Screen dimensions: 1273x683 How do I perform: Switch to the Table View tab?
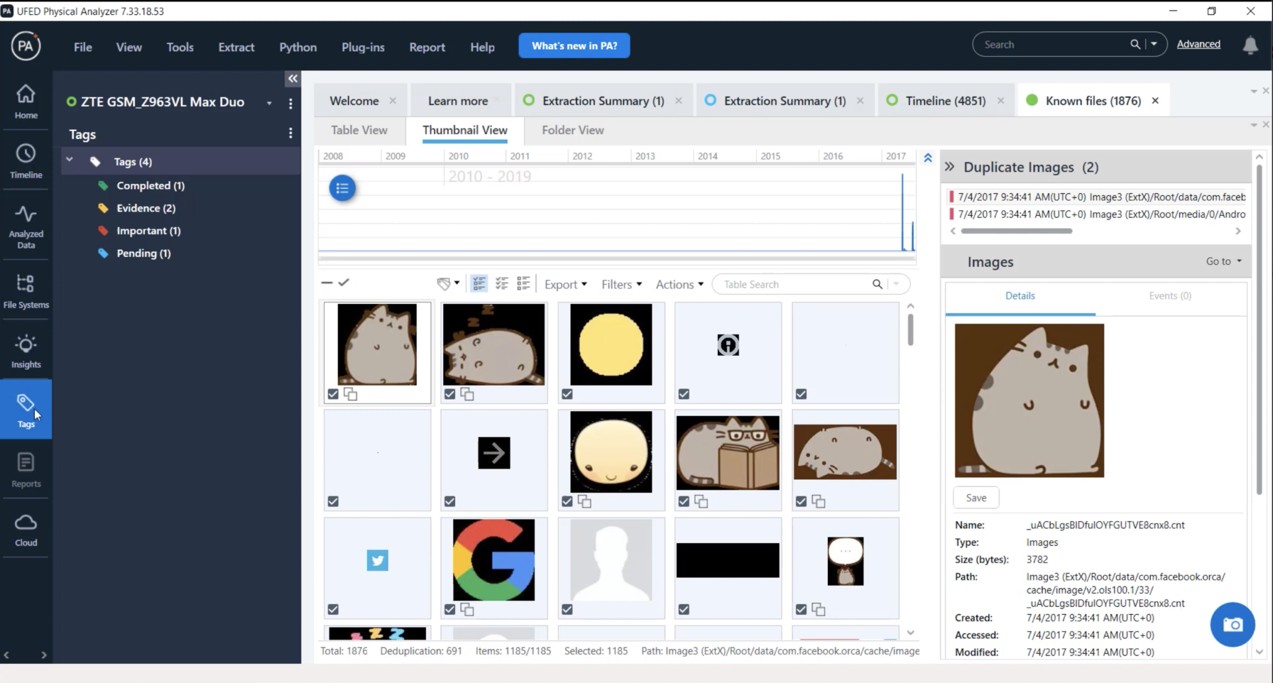359,130
